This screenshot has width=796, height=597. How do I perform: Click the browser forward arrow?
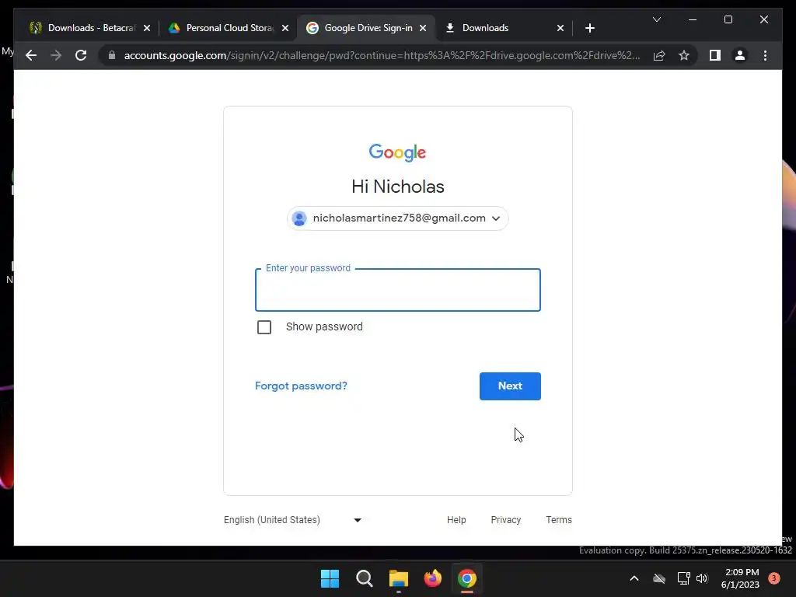click(56, 55)
